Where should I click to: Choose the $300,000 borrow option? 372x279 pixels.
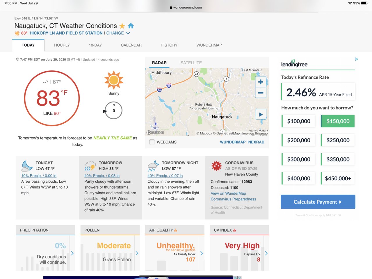tap(298, 159)
